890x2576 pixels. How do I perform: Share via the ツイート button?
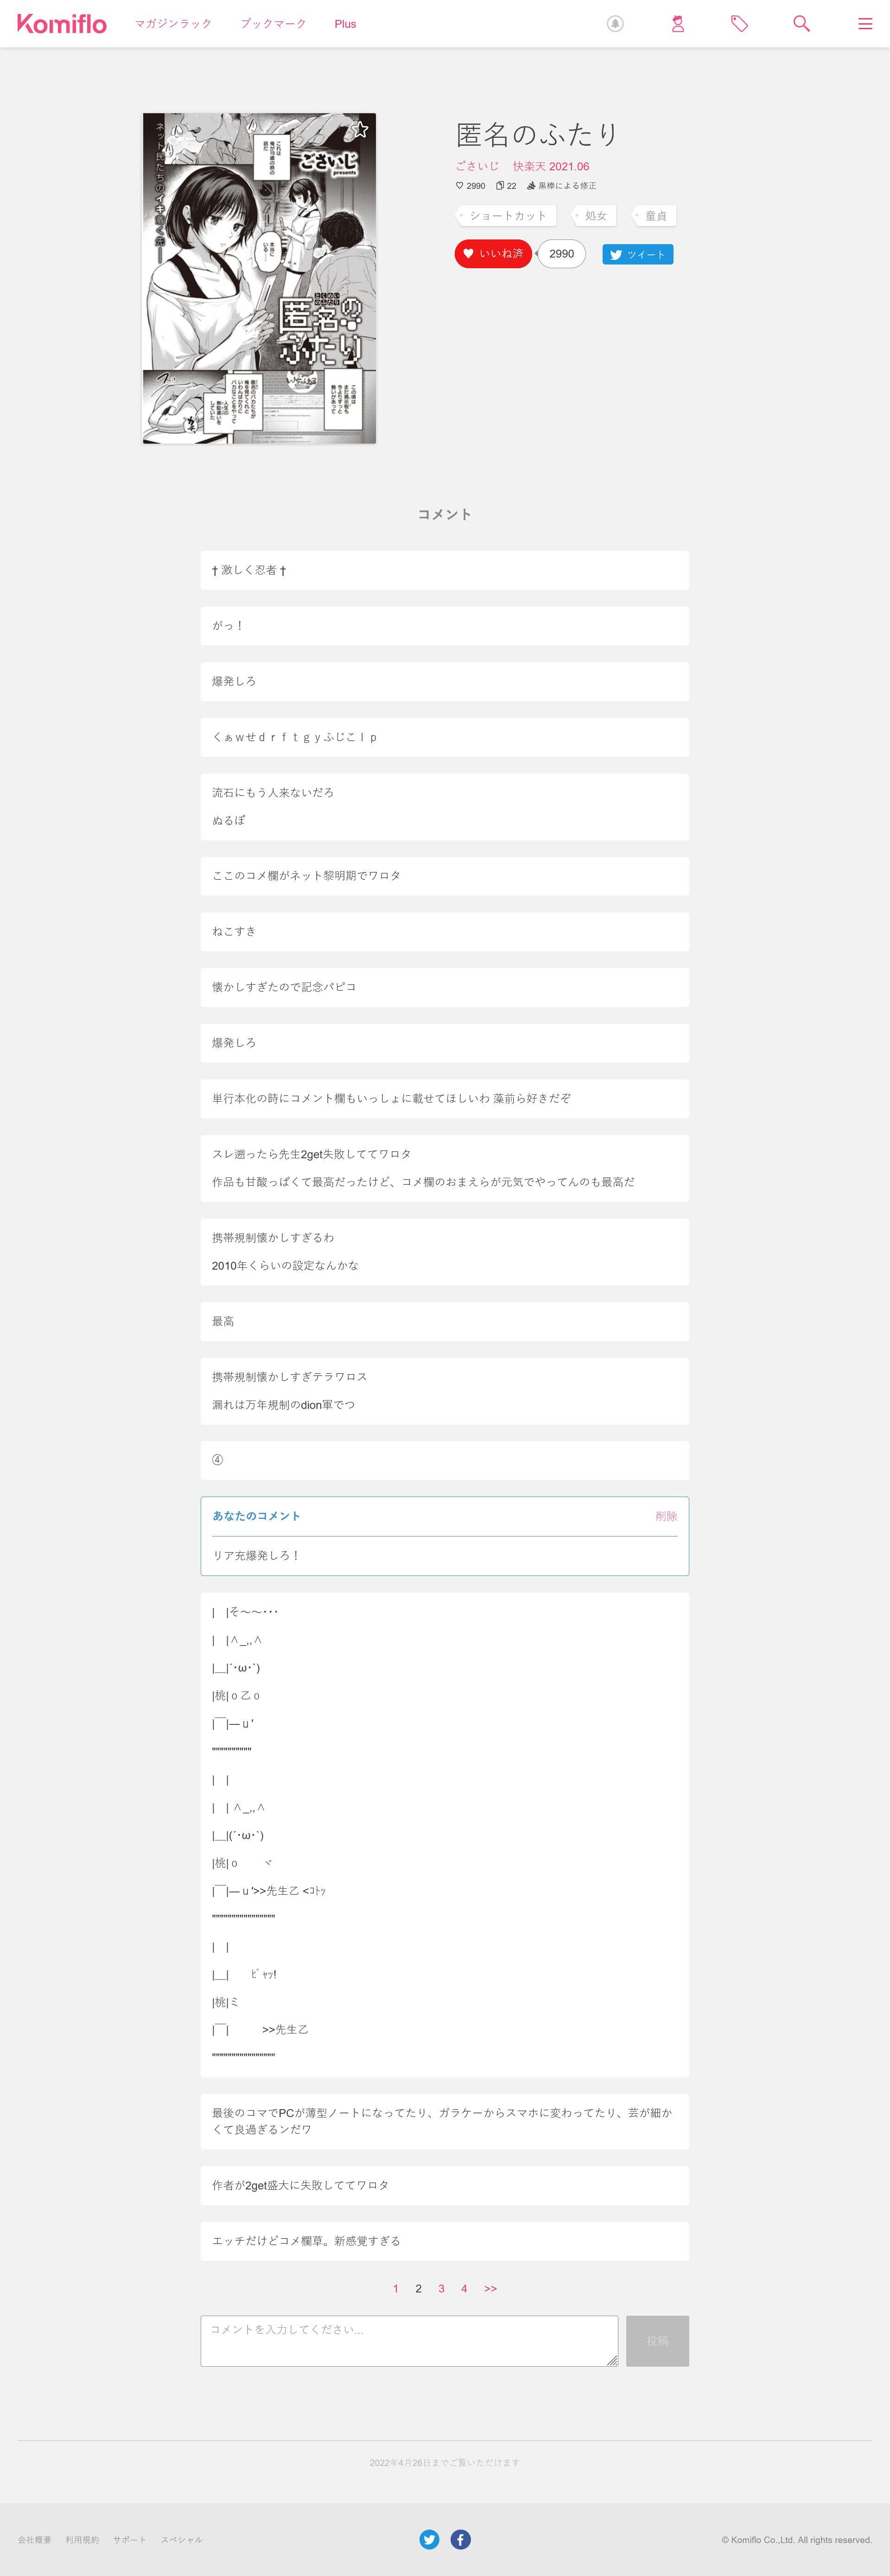pos(637,255)
